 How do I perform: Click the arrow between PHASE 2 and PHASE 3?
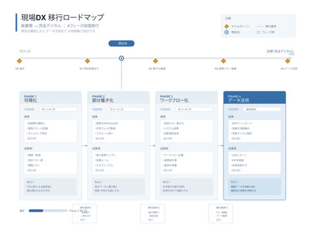coord(152,146)
